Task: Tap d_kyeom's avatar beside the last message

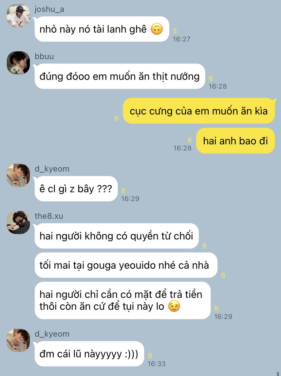Action: pyautogui.click(x=18, y=340)
